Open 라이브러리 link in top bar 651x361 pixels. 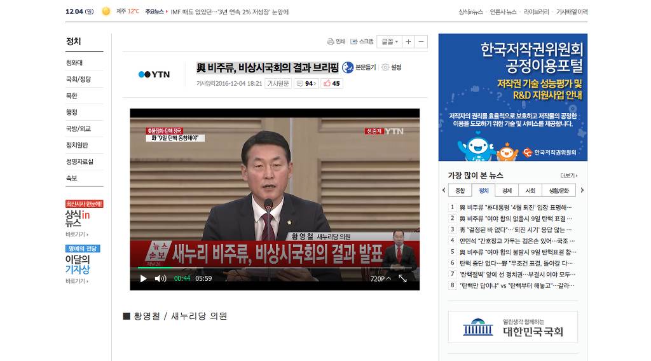coord(537,12)
